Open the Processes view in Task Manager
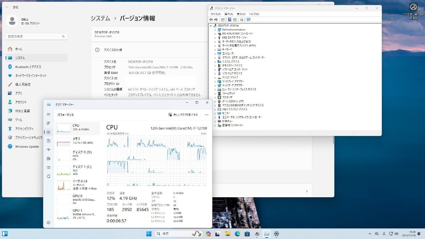The image size is (425, 239). tap(49, 123)
